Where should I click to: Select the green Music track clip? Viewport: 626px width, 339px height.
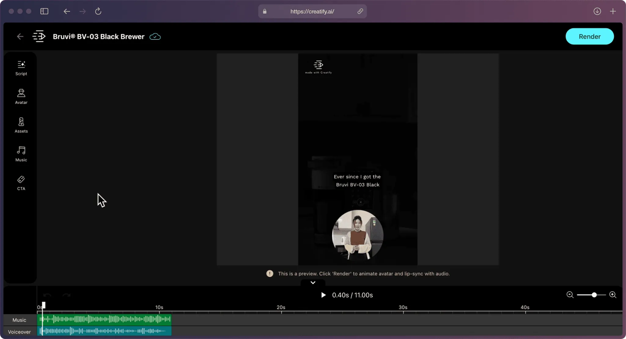104,319
